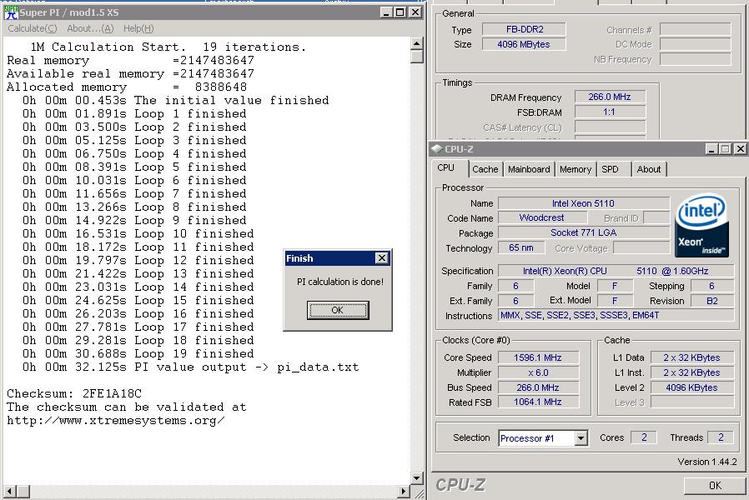Click the 'Intel(R) Xeon(R) CPU 5110 @ 1.60GHz' specification
Viewport: 749px width, 500px height.
click(616, 271)
